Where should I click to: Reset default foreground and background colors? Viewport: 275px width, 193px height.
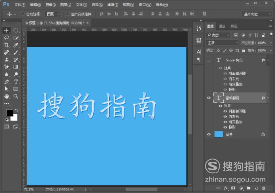click(7, 120)
